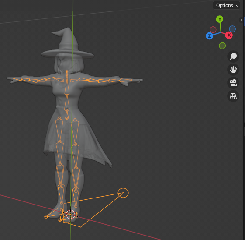This screenshot has height=240, width=245.
Task: Expand the sidebar with the arrow tab
Action: pyautogui.click(x=241, y=20)
